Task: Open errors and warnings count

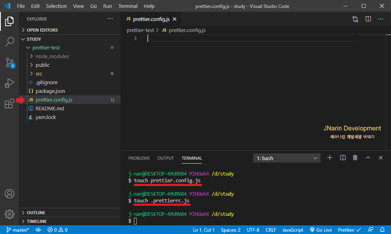Action: click(x=57, y=230)
